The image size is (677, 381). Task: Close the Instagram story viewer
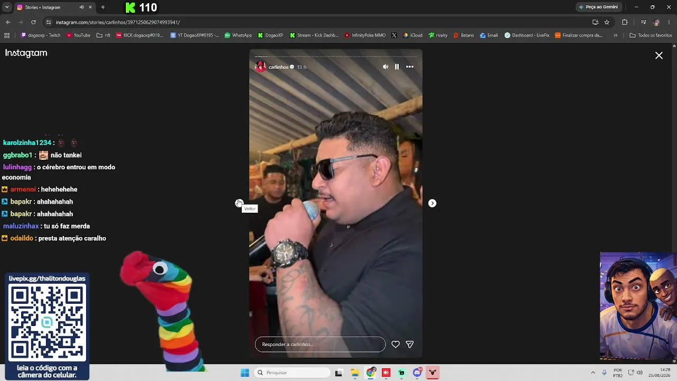[659, 55]
